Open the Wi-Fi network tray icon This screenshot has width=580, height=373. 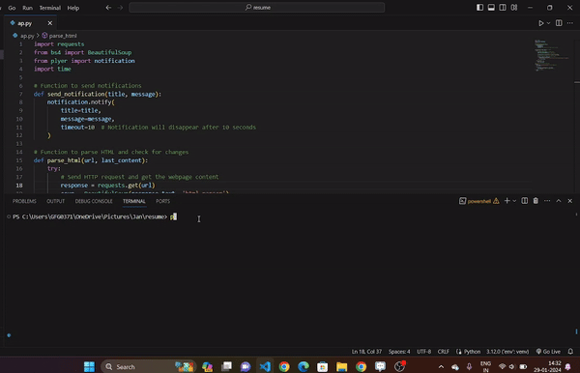502,366
